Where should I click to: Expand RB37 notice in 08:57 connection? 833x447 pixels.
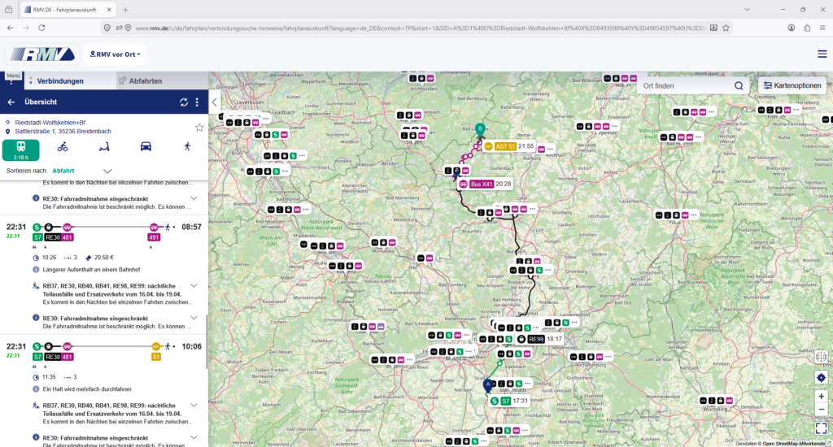194,285
